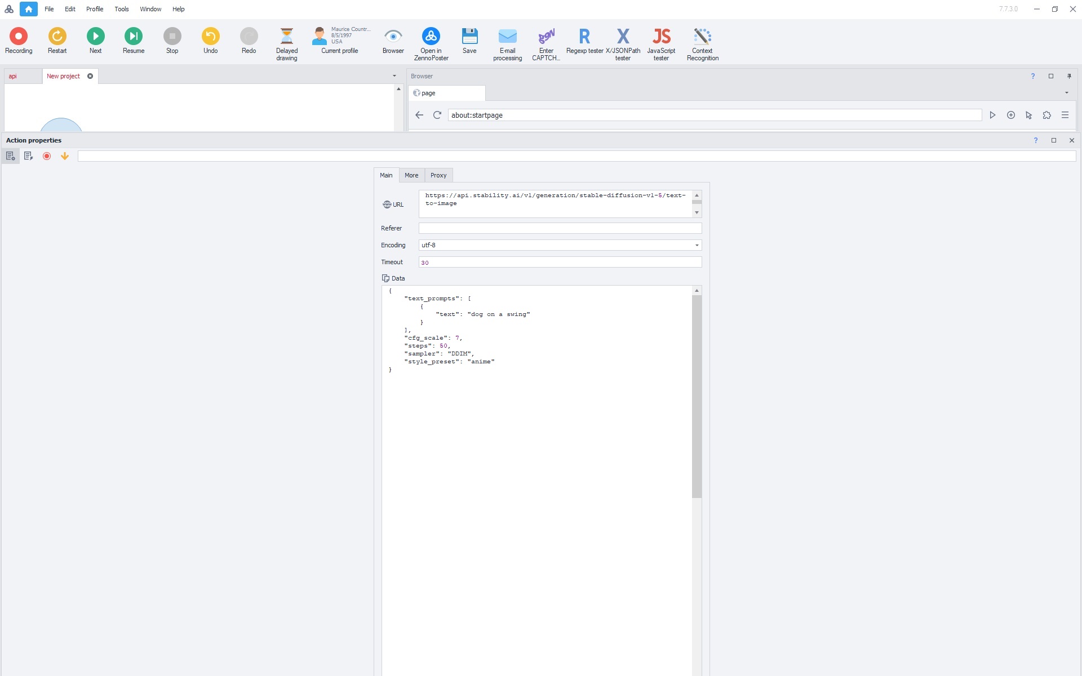Expand the browser tab list dropdown
Screen dimensions: 1082x676
tap(1066, 93)
